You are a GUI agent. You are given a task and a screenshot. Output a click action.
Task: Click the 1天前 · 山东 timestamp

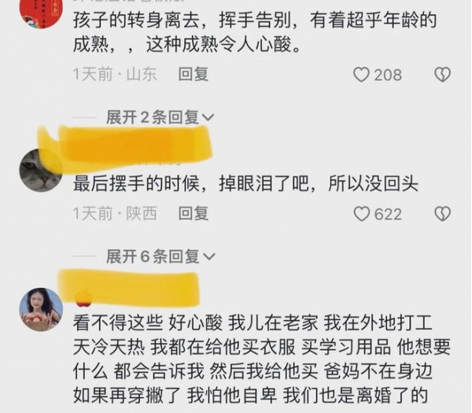click(x=115, y=75)
